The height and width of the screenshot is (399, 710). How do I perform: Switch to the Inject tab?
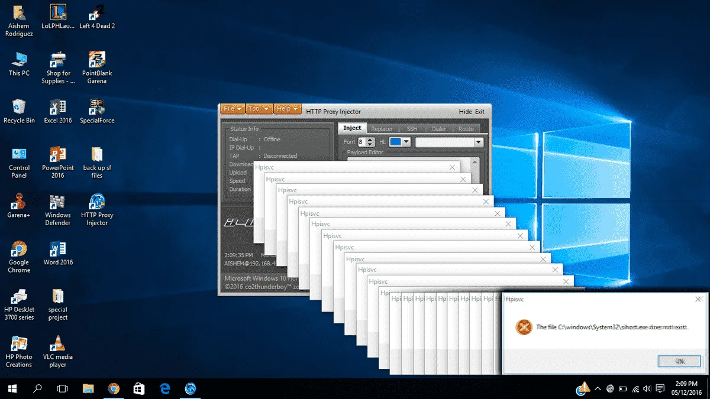click(352, 128)
